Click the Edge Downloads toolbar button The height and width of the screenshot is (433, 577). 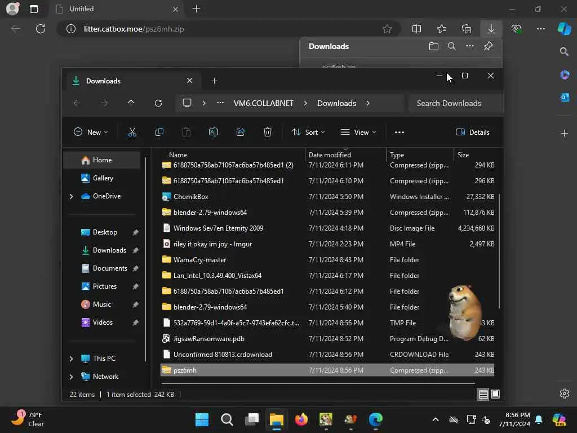coord(491,29)
